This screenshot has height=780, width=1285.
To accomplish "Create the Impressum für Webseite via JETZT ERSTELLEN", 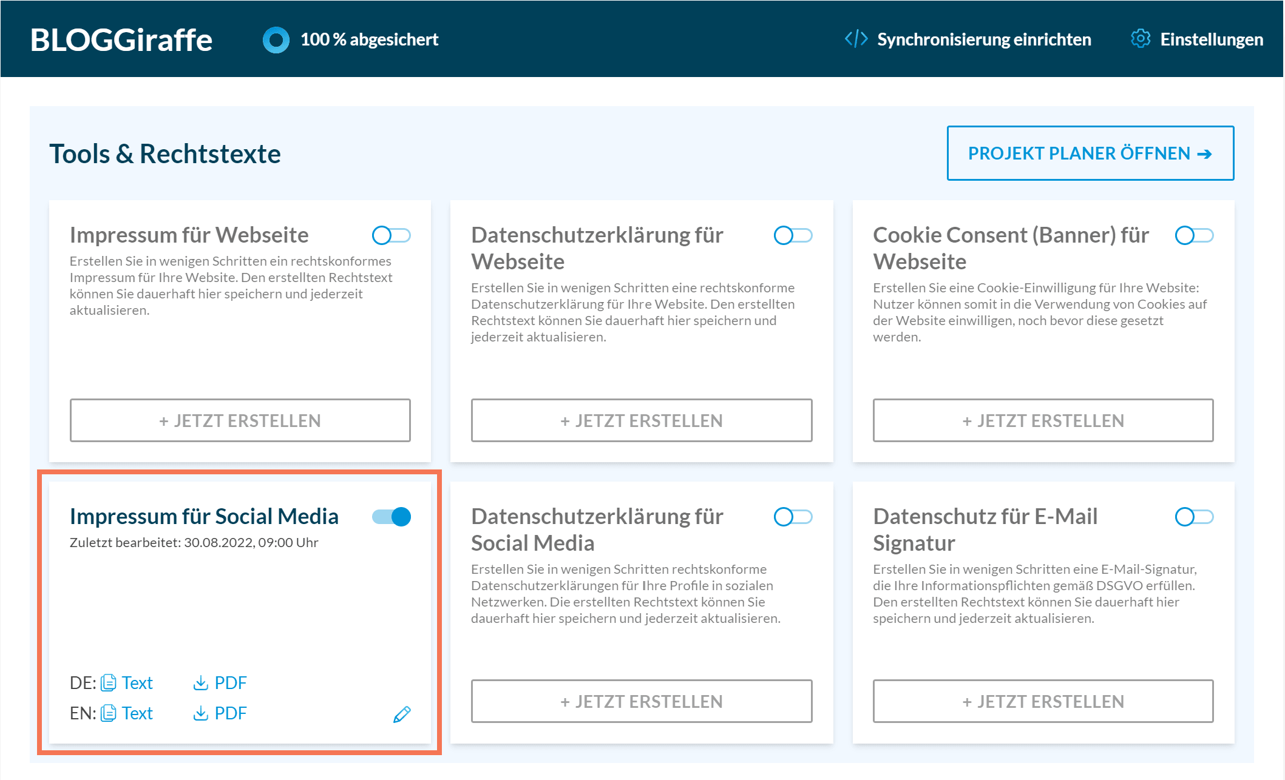I will pos(240,420).
